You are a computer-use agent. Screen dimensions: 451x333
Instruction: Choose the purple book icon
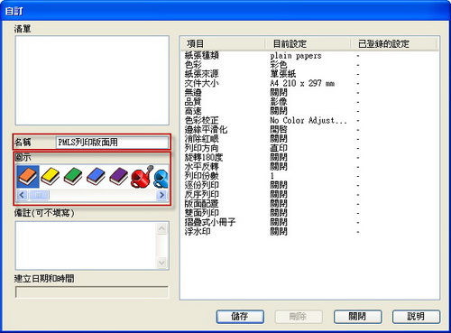coord(118,177)
